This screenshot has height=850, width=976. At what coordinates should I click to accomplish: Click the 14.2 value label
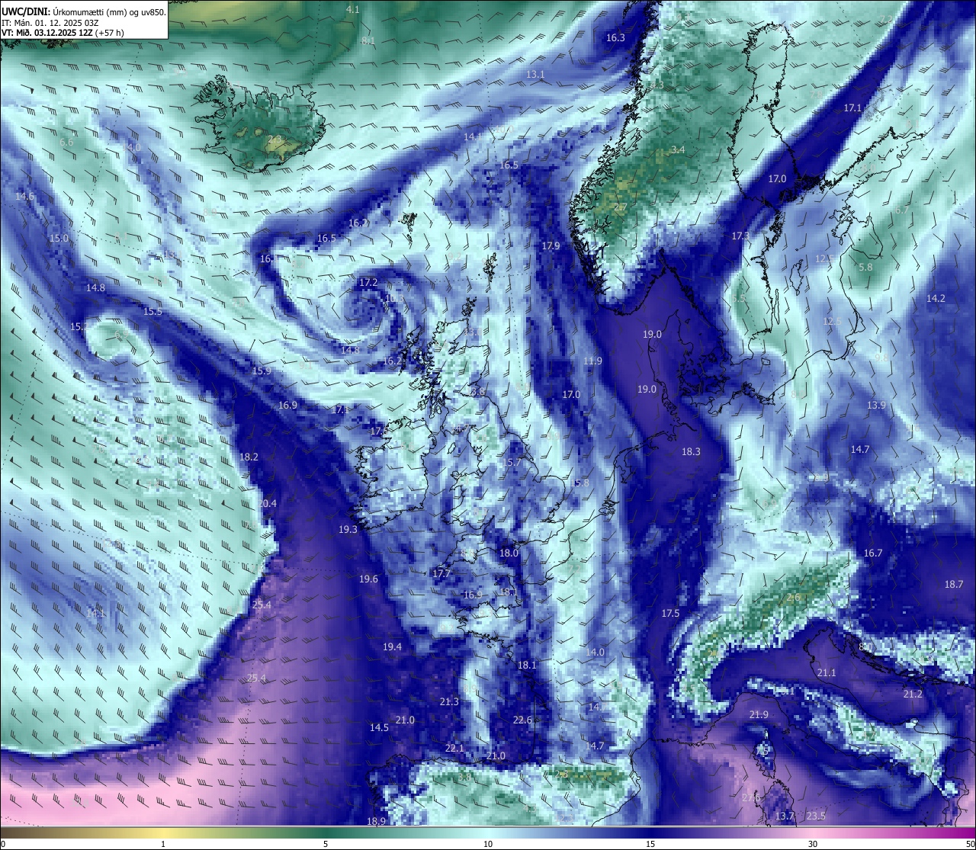tap(936, 298)
